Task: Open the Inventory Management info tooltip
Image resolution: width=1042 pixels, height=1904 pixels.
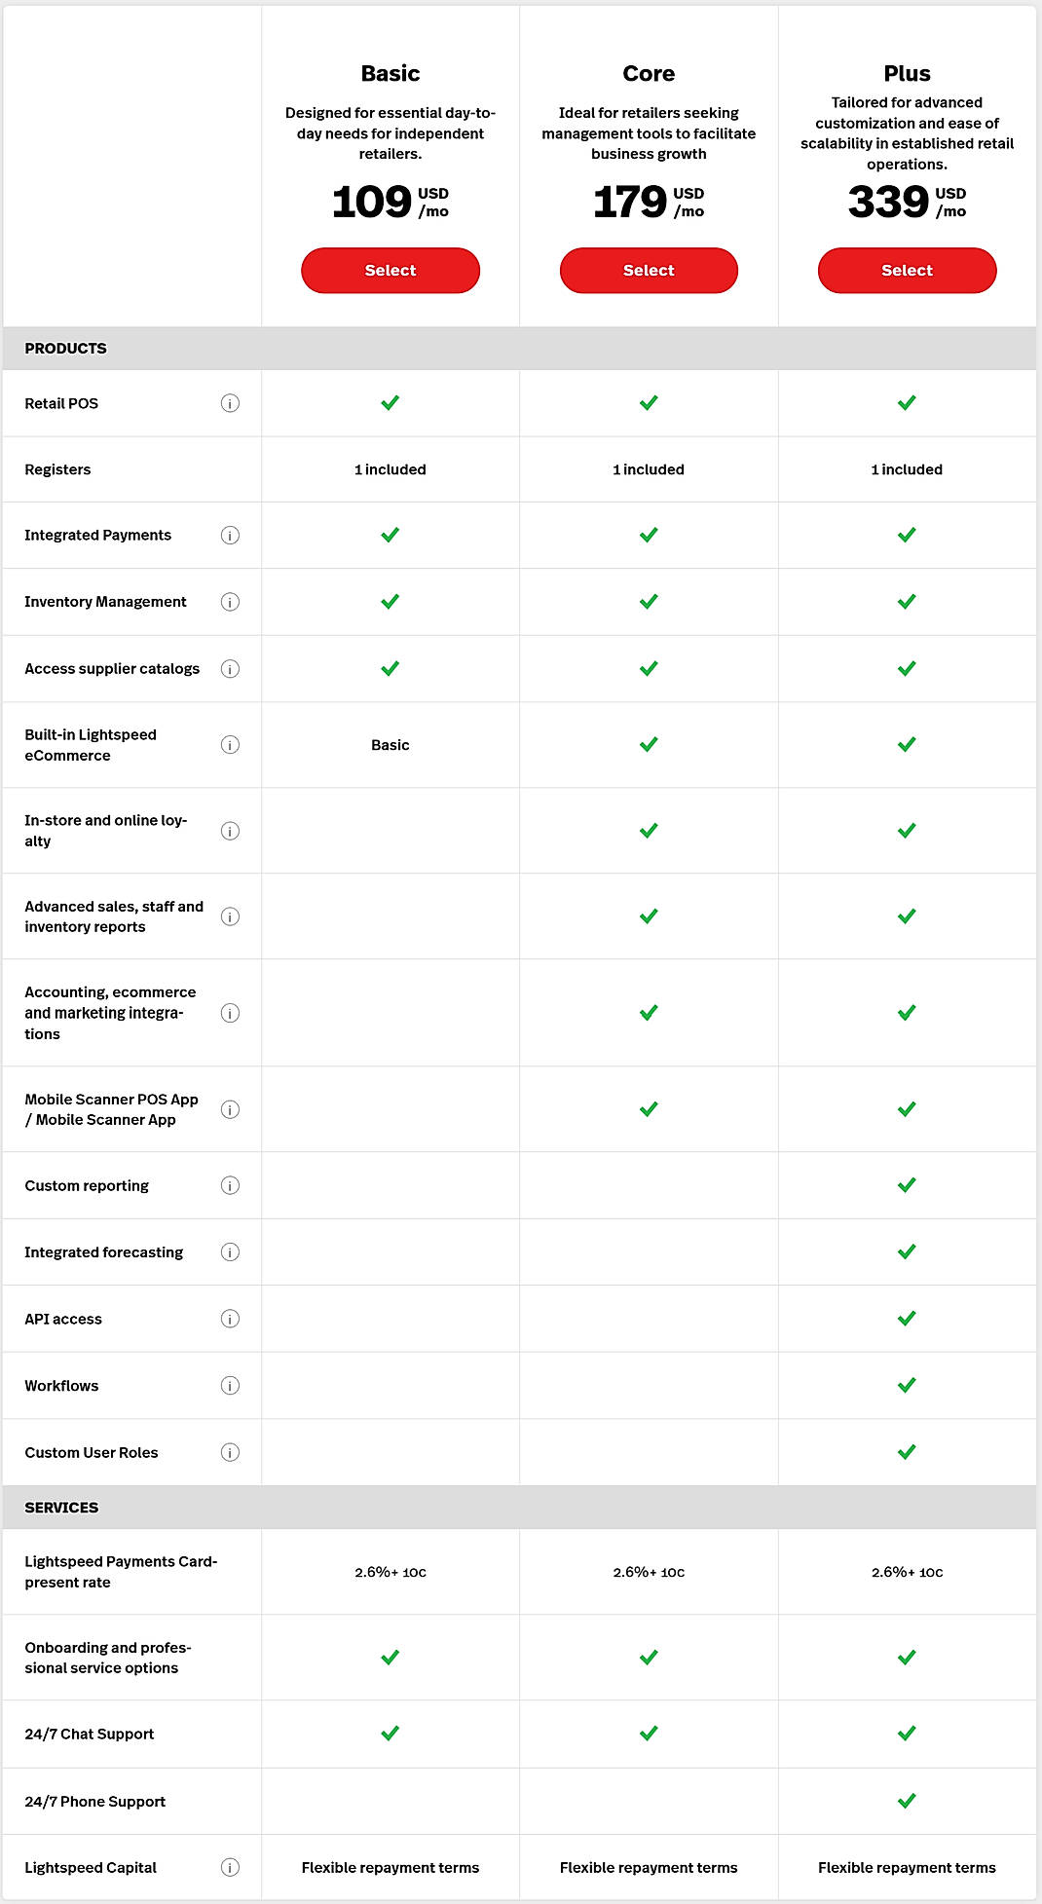Action: click(230, 602)
